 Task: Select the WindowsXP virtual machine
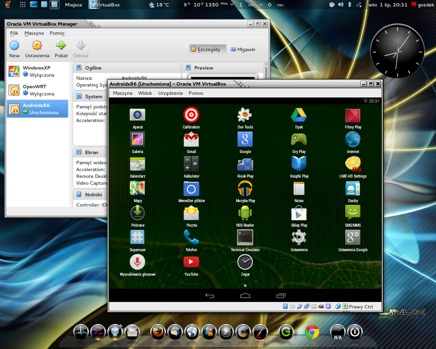click(37, 71)
